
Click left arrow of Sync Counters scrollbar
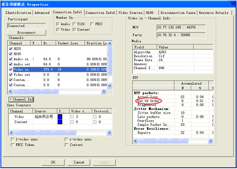click(x=11, y=133)
